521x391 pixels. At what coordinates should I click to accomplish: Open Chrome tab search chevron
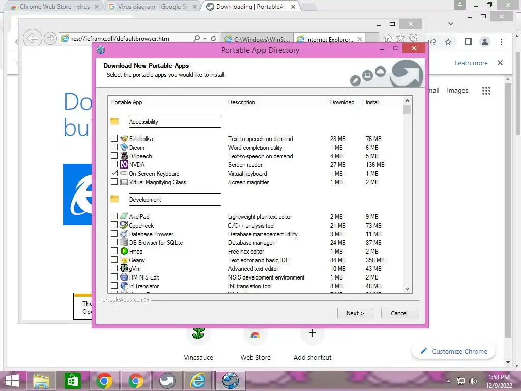pos(451,23)
